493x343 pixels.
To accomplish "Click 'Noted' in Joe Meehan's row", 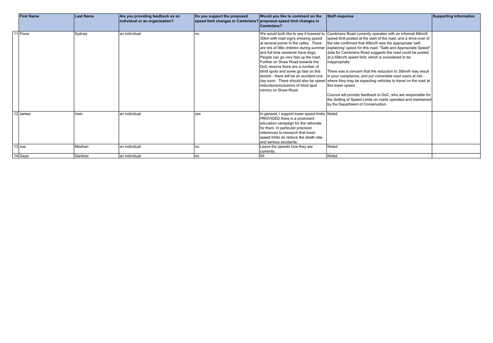I will click(x=332, y=147).
